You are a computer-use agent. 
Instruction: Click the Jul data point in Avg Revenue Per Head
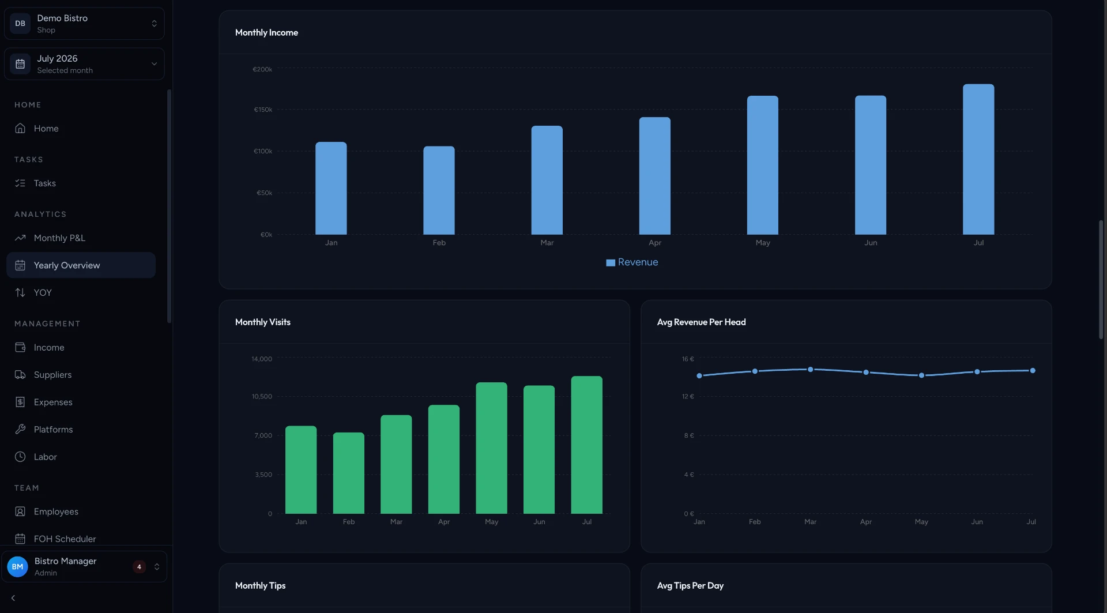click(1032, 370)
